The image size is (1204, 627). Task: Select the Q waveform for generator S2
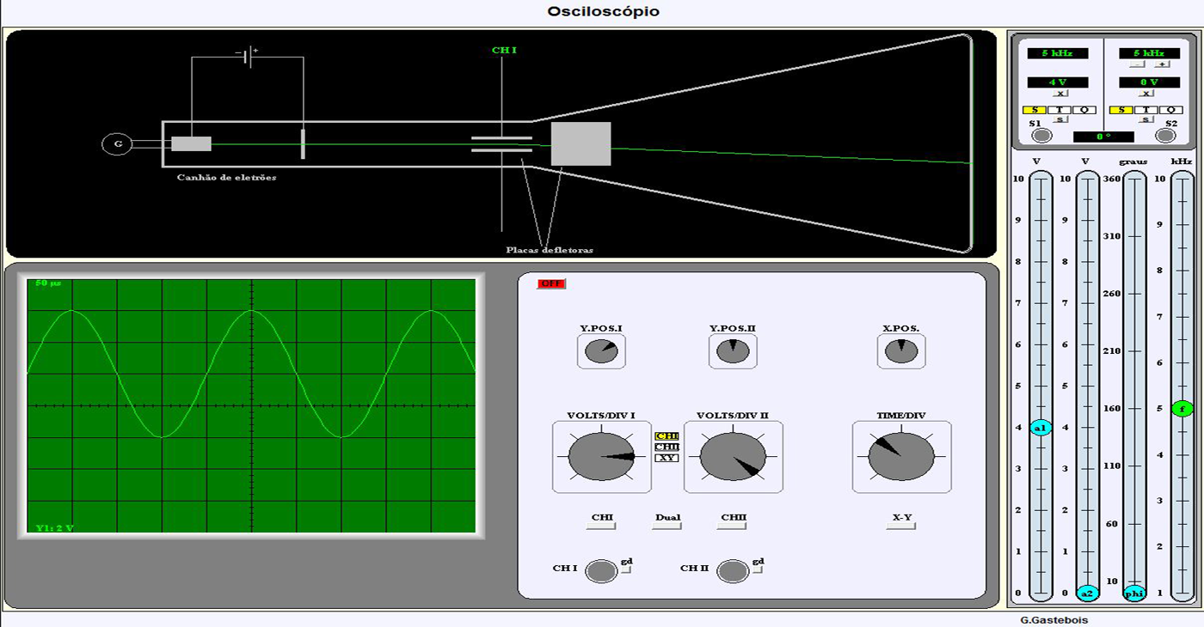click(1170, 110)
